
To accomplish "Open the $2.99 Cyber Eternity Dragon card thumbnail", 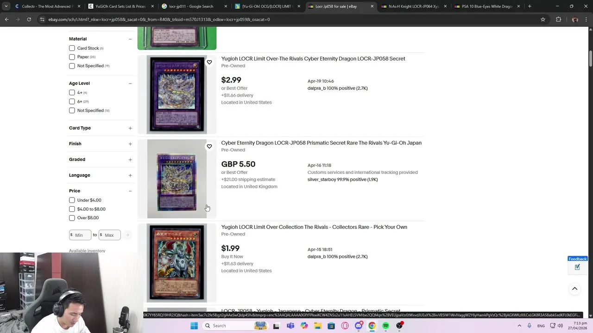I will 177,95.
